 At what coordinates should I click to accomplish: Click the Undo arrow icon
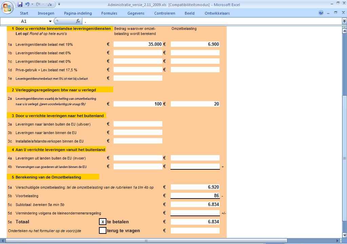pyautogui.click(x=27, y=4)
